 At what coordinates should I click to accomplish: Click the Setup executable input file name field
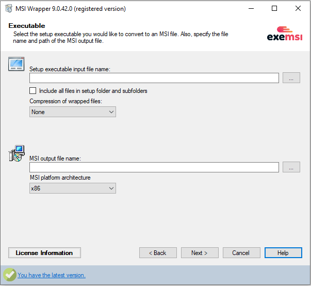(x=154, y=78)
